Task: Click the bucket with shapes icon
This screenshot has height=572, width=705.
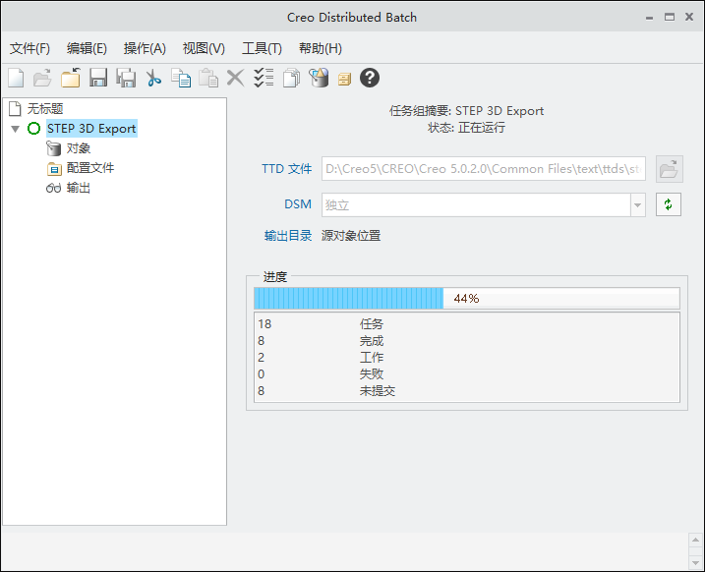Action: coord(319,78)
